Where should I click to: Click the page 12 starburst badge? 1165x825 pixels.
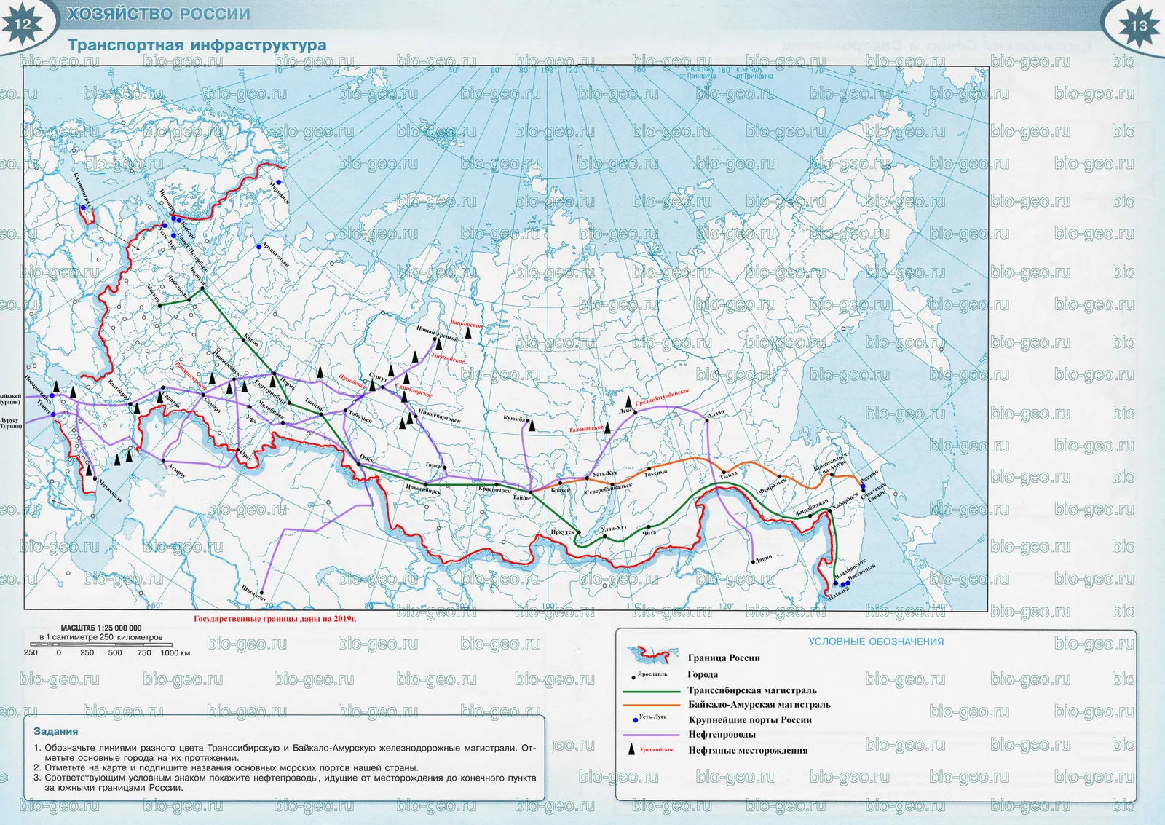[x=23, y=23]
